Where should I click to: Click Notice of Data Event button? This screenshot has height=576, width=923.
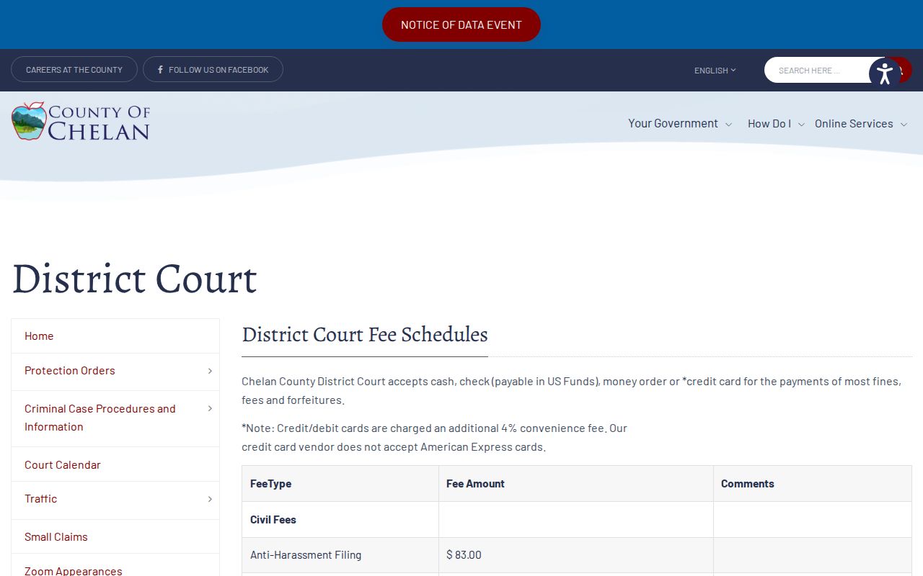(461, 24)
